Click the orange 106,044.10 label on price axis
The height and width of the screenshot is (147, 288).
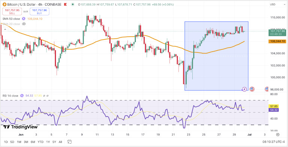click(x=277, y=42)
